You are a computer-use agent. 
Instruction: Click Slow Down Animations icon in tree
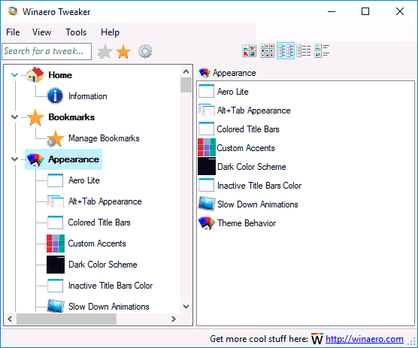click(56, 306)
